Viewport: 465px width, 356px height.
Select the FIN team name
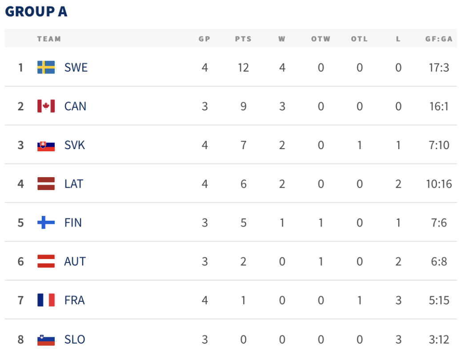[73, 222]
